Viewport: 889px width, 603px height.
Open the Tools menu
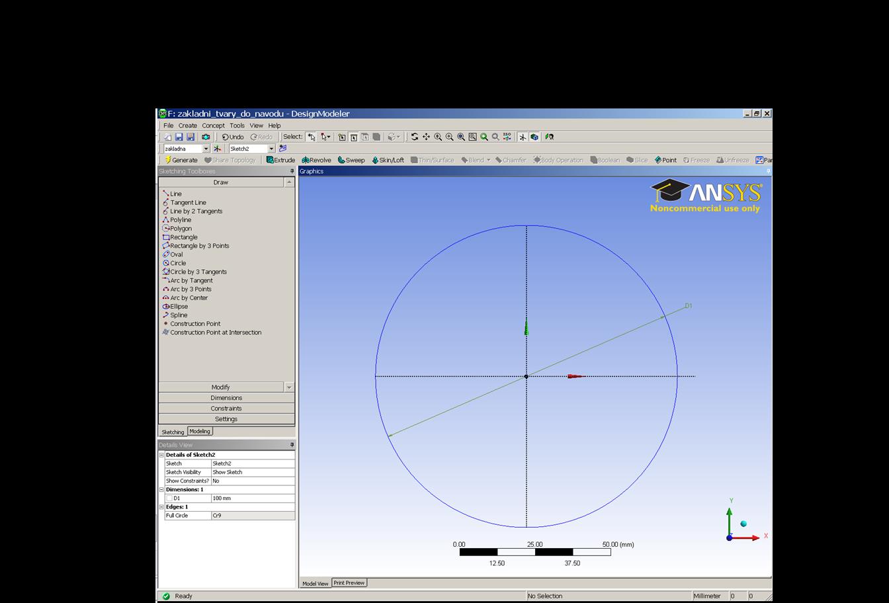click(x=237, y=125)
